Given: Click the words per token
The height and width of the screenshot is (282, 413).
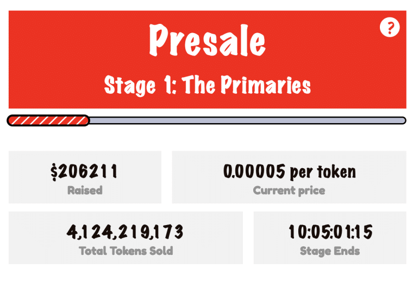Looking at the screenshot, I should pos(323,172).
